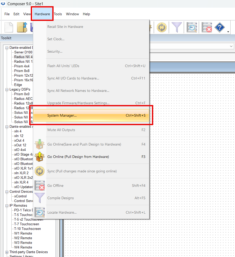The height and width of the screenshot is (257, 235).
Task: Click the Go Online pull design box icon
Action: [x=40, y=157]
